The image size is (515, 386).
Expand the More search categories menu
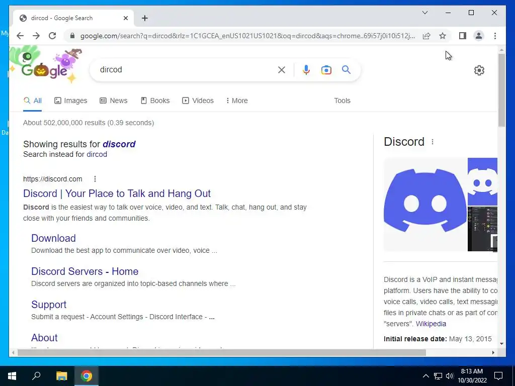pos(237,101)
